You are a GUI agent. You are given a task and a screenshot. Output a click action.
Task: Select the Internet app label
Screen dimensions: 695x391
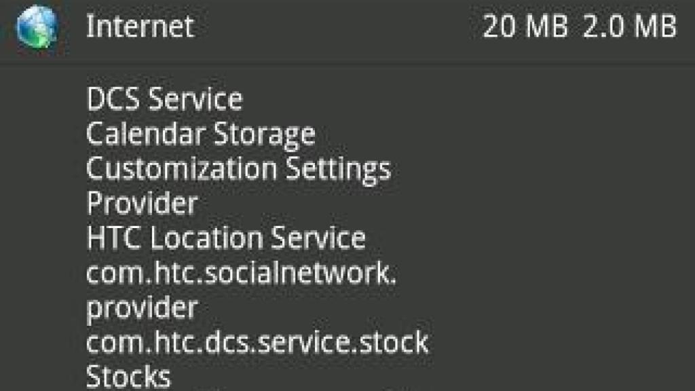click(x=140, y=27)
